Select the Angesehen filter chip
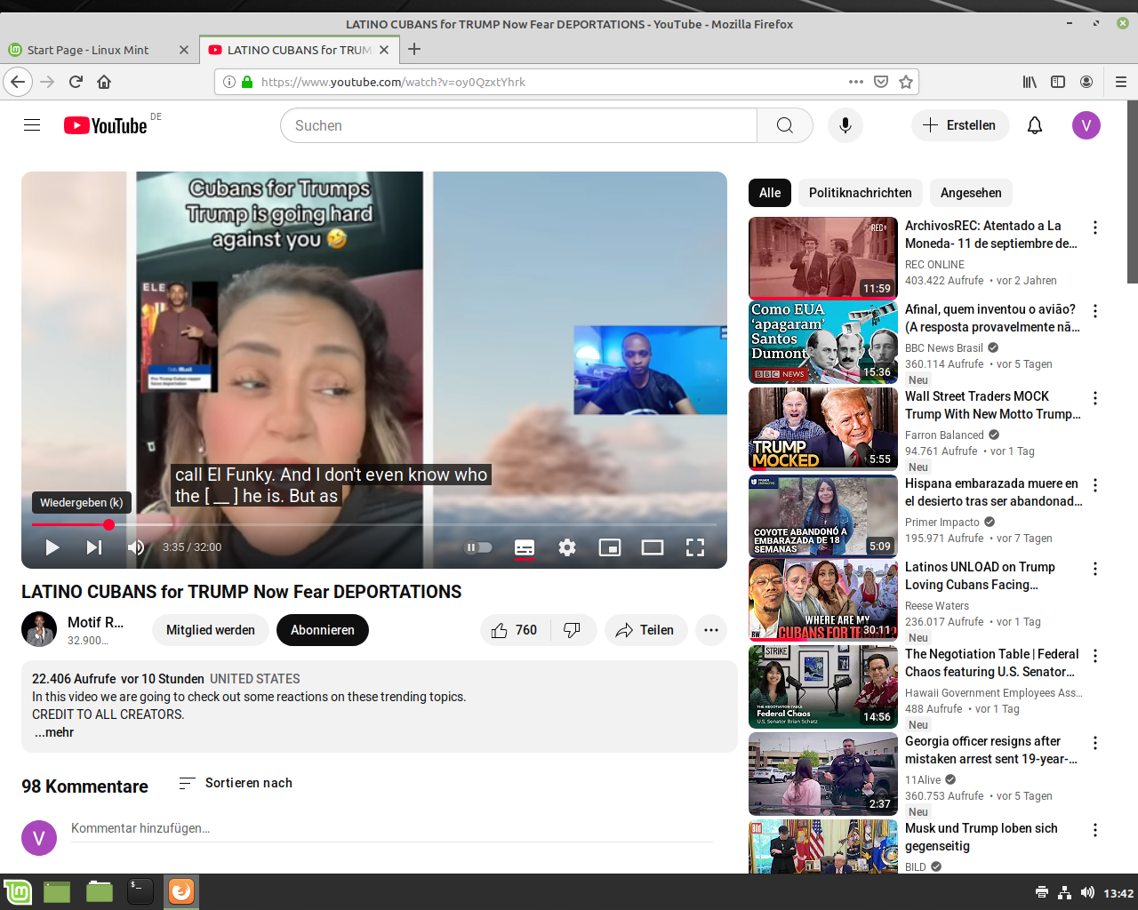Screen dimensions: 1138x910 [x=971, y=193]
